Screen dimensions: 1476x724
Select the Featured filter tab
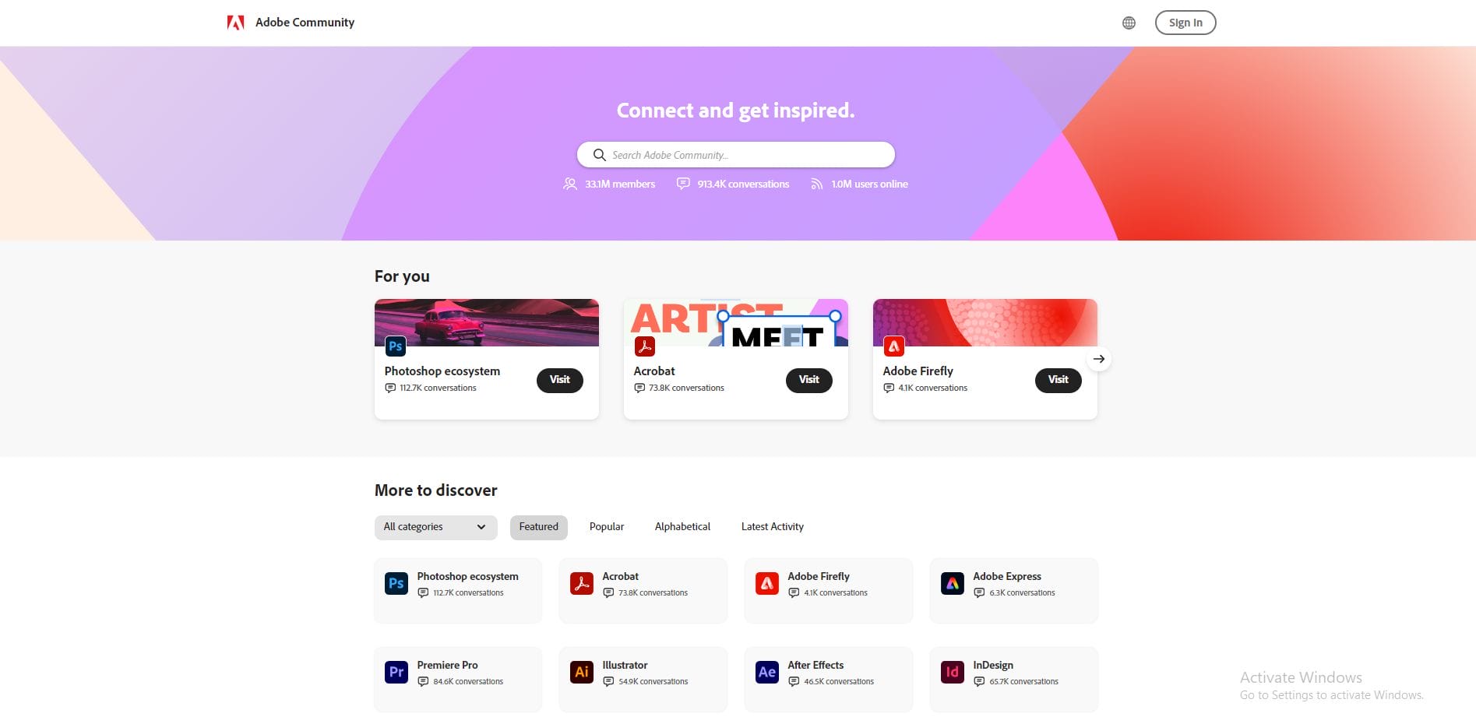pos(539,527)
